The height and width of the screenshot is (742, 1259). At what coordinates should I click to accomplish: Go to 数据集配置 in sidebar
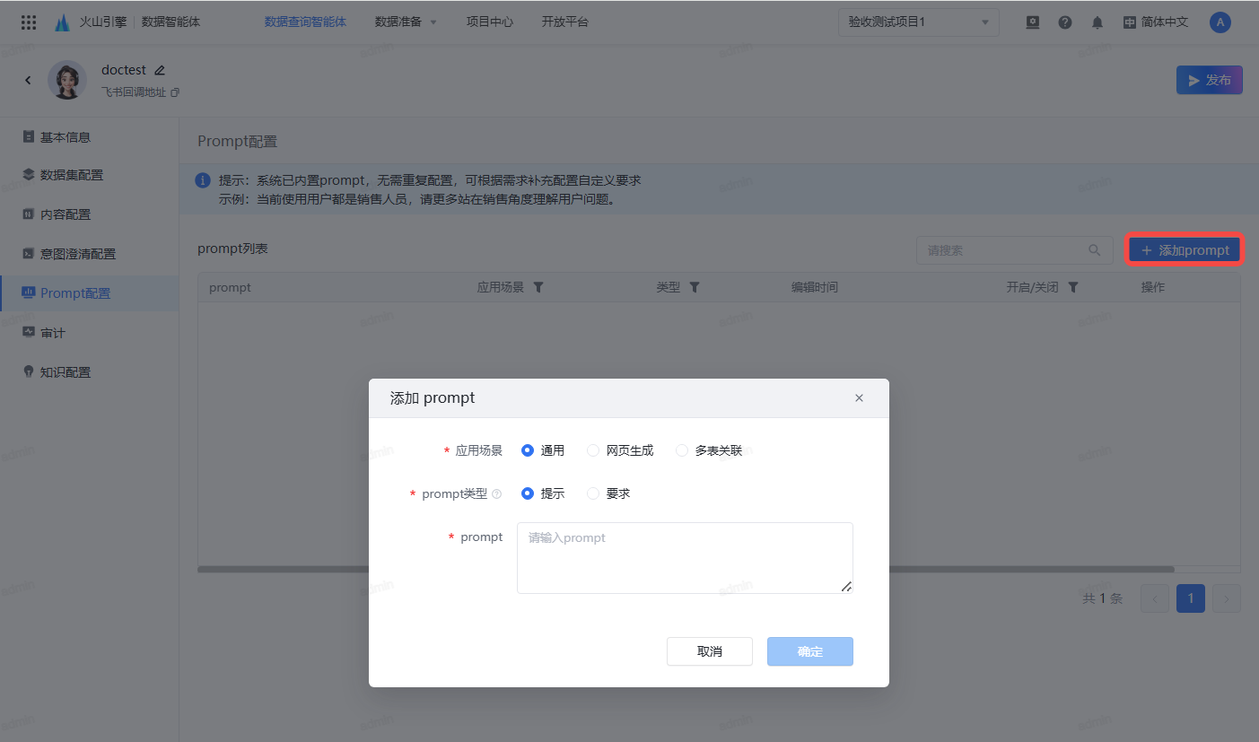90,175
